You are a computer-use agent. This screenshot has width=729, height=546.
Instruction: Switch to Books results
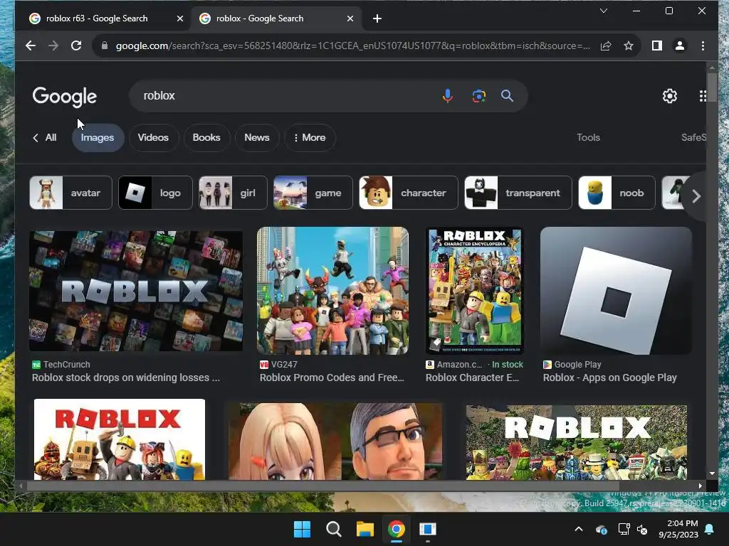coord(206,137)
